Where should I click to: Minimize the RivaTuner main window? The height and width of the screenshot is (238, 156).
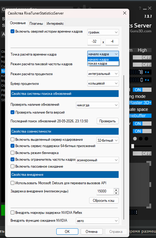point(145,9)
